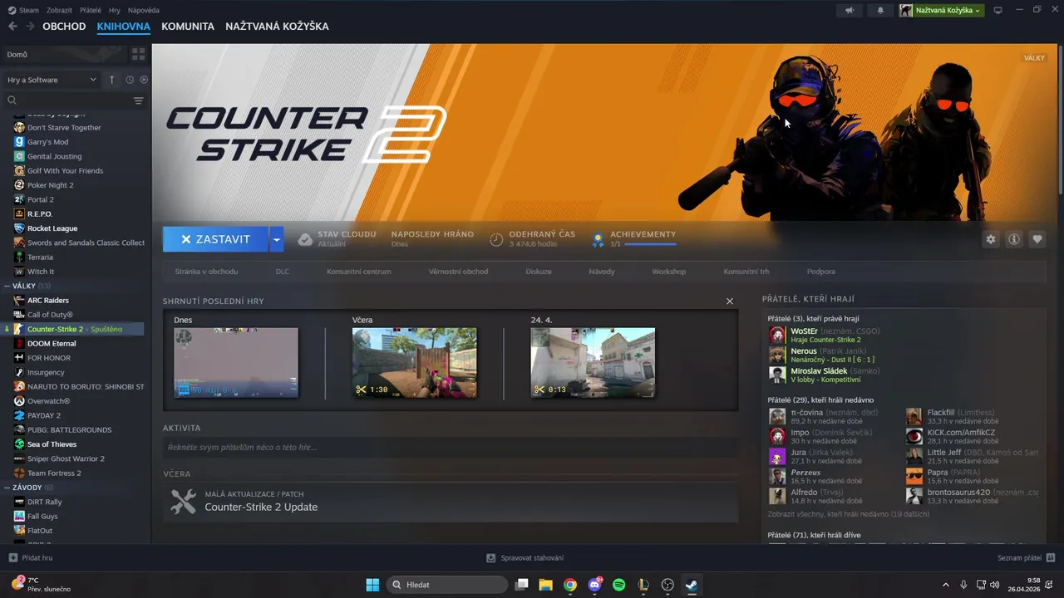Filter by recent activity clock icon
The height and width of the screenshot is (598, 1064).
coord(130,80)
